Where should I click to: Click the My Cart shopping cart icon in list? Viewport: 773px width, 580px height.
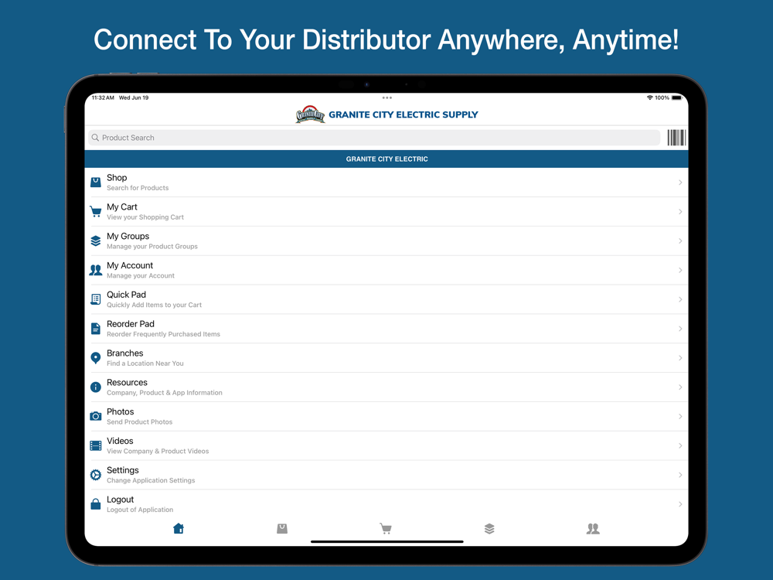[x=96, y=212]
